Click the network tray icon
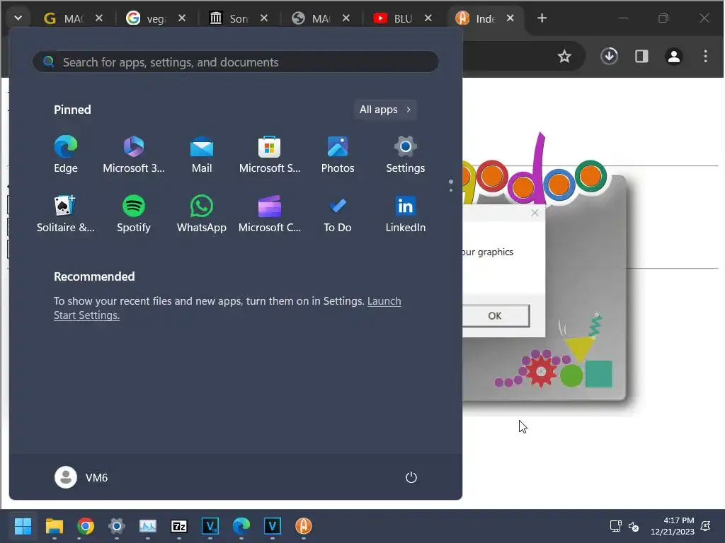 [x=615, y=526]
